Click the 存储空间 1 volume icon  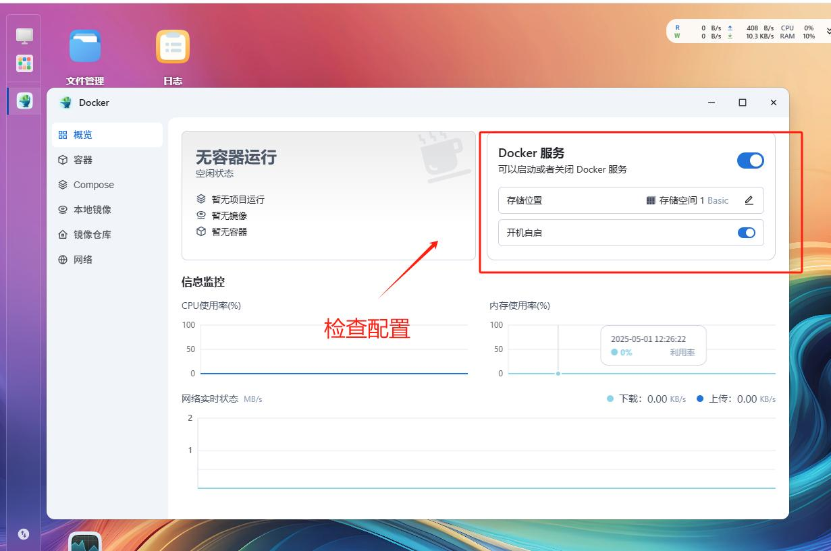(651, 200)
